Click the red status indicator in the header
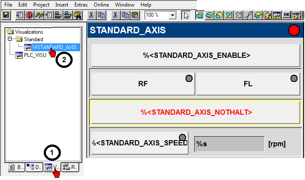305x180 pixels. pos(294,30)
